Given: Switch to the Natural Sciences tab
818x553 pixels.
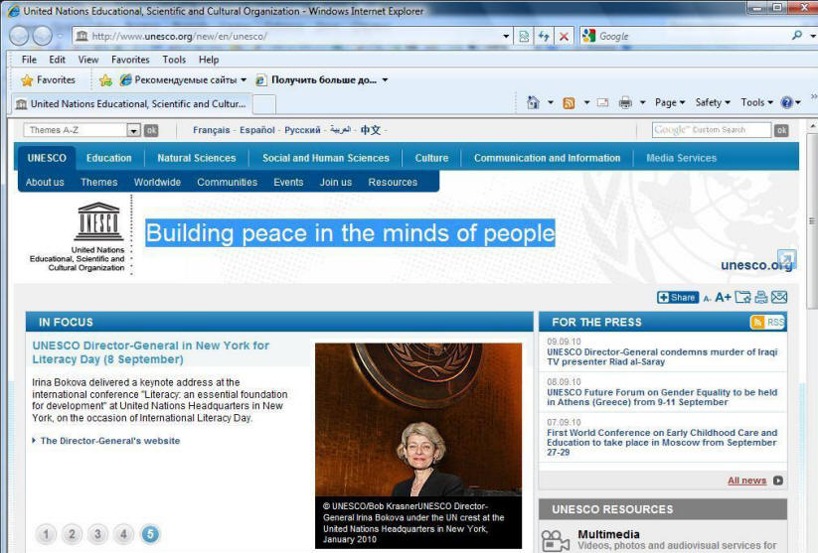Looking at the screenshot, I should [x=197, y=158].
